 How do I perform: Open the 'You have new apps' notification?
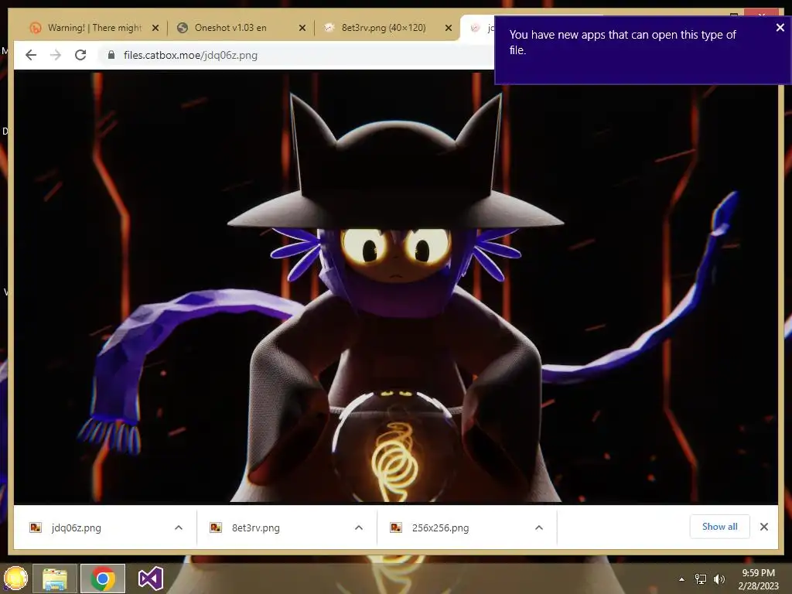point(643,50)
